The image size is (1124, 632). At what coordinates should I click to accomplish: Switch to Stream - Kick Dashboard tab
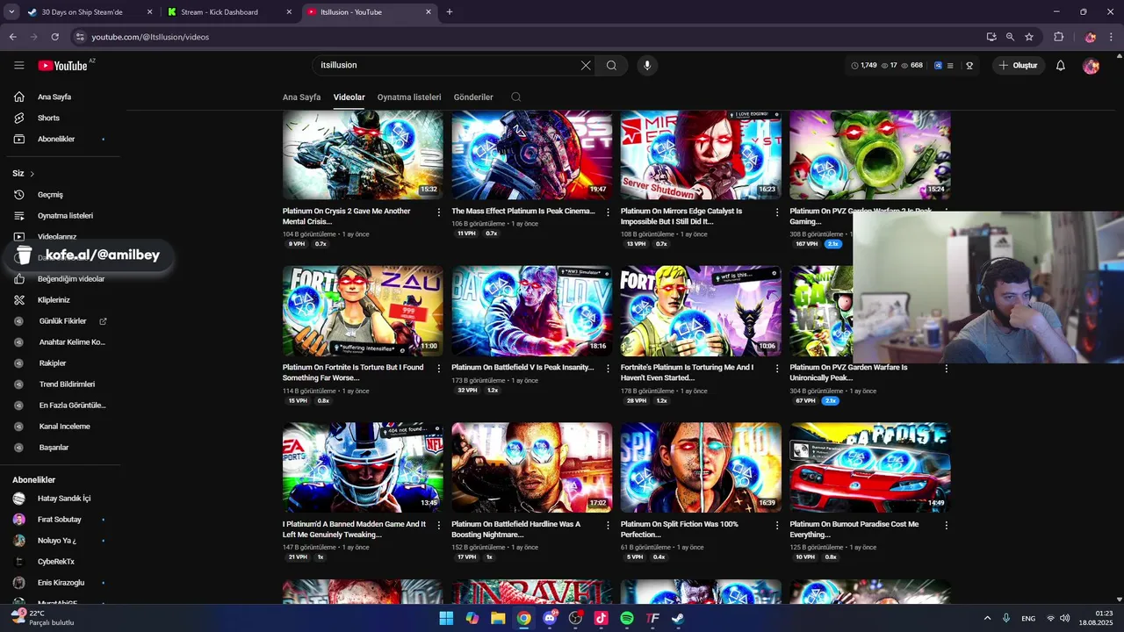click(x=230, y=12)
